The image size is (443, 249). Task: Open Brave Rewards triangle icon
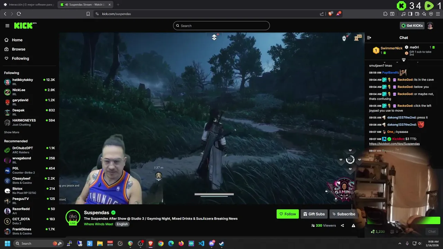339,14
